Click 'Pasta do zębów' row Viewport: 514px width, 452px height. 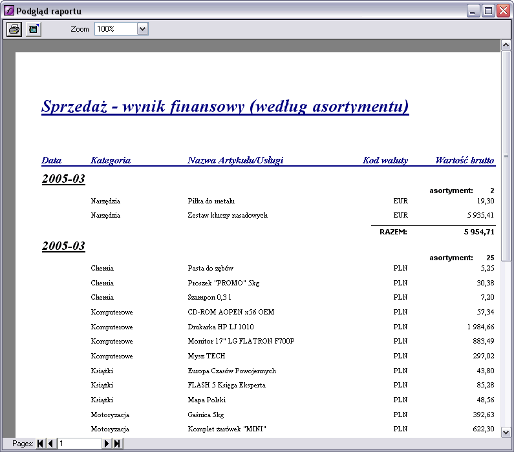[292, 269]
